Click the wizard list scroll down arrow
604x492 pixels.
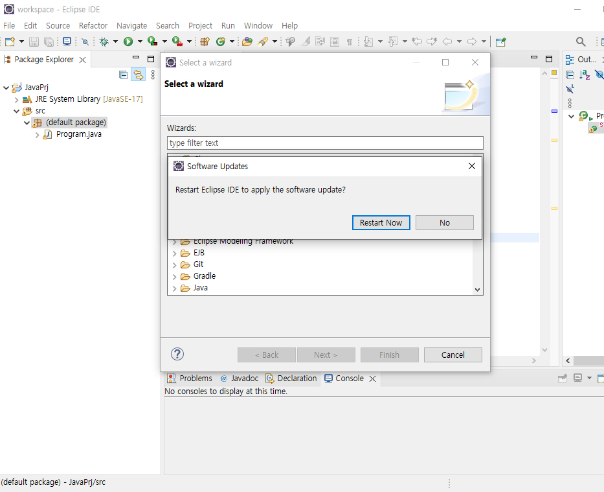point(477,290)
